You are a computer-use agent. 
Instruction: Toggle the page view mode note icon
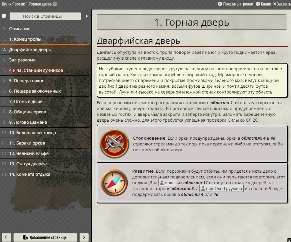[4, 16]
